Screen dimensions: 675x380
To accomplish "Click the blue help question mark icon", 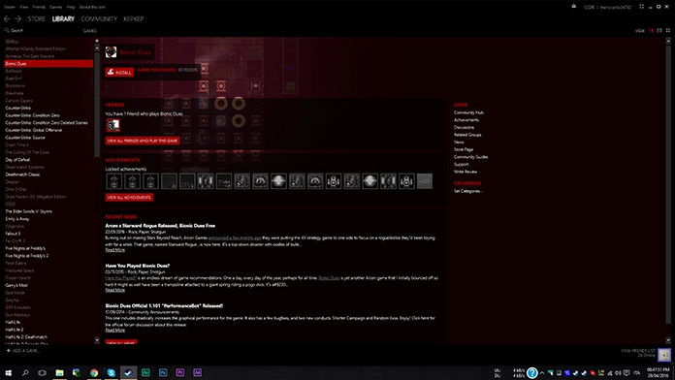I will point(532,372).
